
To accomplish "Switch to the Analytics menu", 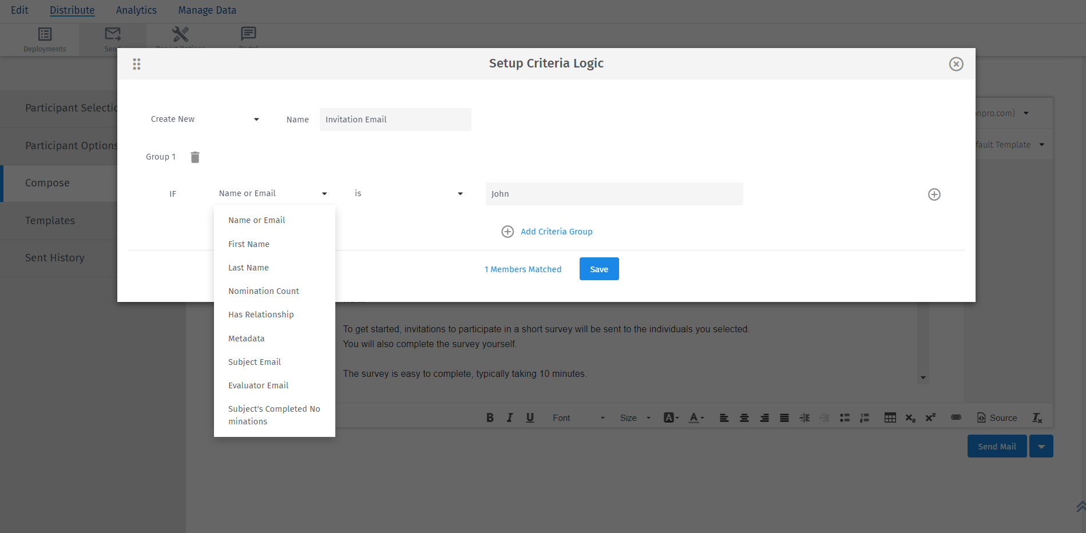I will (x=136, y=10).
